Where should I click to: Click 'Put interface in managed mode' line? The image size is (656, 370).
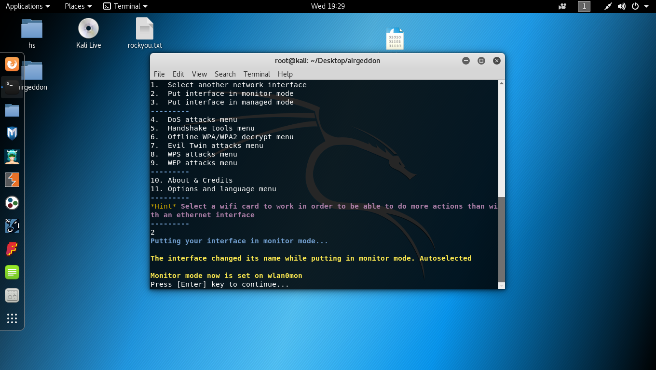[x=222, y=102]
